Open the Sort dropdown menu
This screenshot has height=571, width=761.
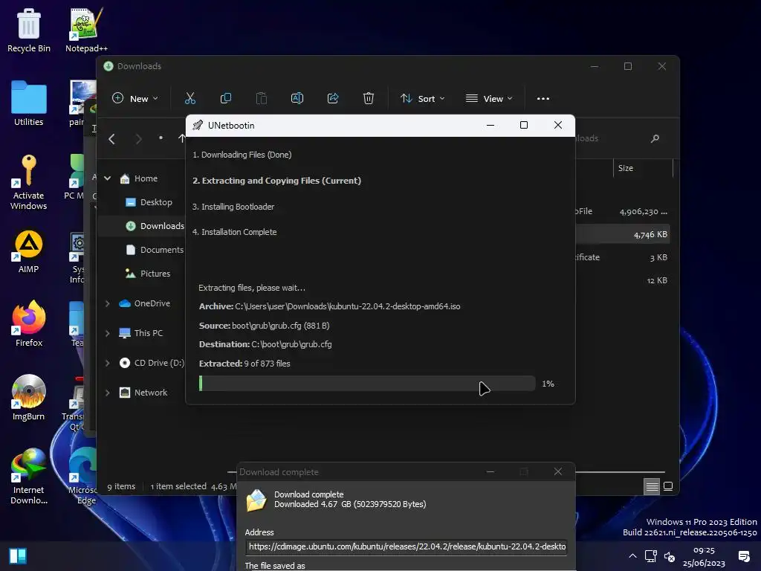(422, 99)
